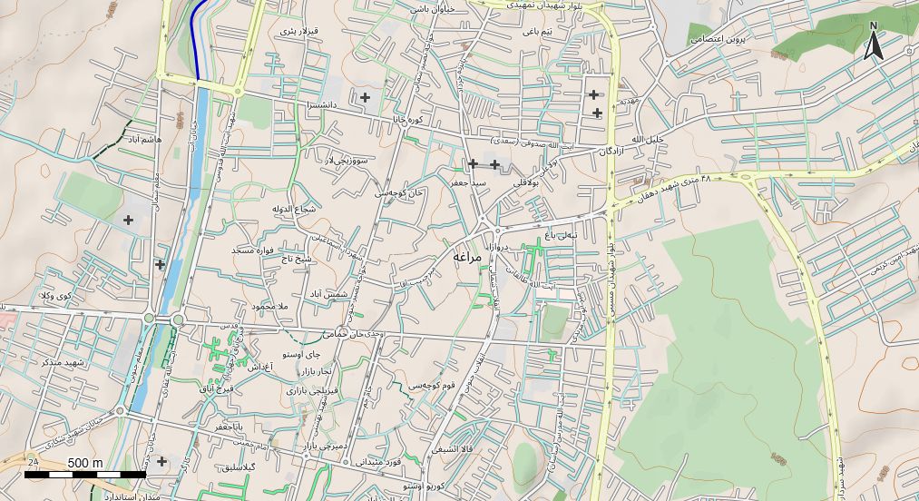Click the plus marker above the 500 m scale
Viewport: 919px width, 501px height.
tap(161, 461)
